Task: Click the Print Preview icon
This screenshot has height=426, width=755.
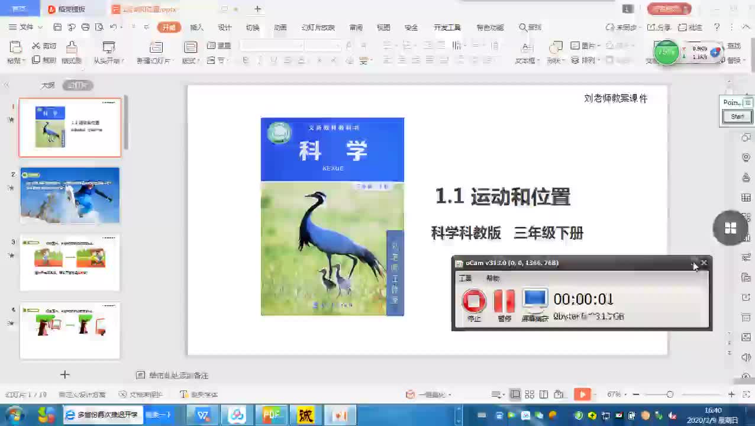Action: pyautogui.click(x=99, y=27)
